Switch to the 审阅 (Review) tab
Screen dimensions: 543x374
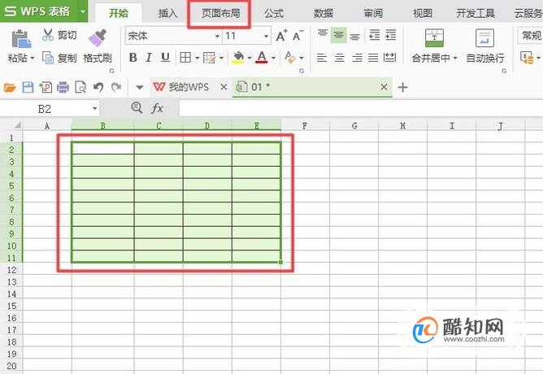[x=373, y=14]
